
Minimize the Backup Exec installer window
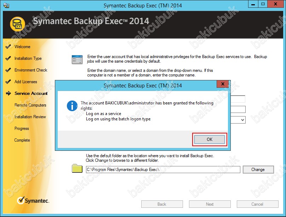click(x=253, y=4)
